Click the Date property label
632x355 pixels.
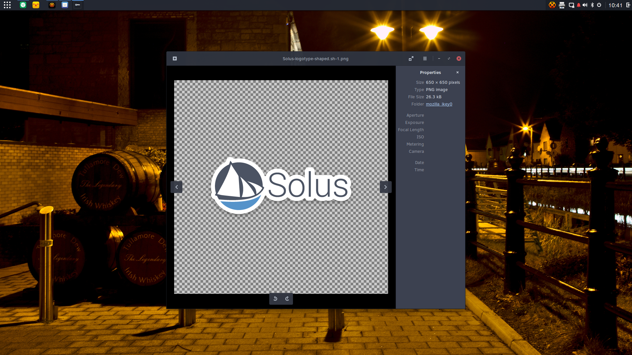(x=419, y=163)
